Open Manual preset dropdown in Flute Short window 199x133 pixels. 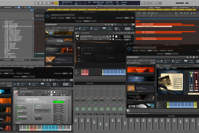[63, 15]
